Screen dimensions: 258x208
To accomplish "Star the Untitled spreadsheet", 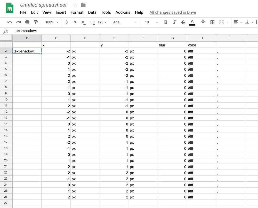I will [75, 5].
